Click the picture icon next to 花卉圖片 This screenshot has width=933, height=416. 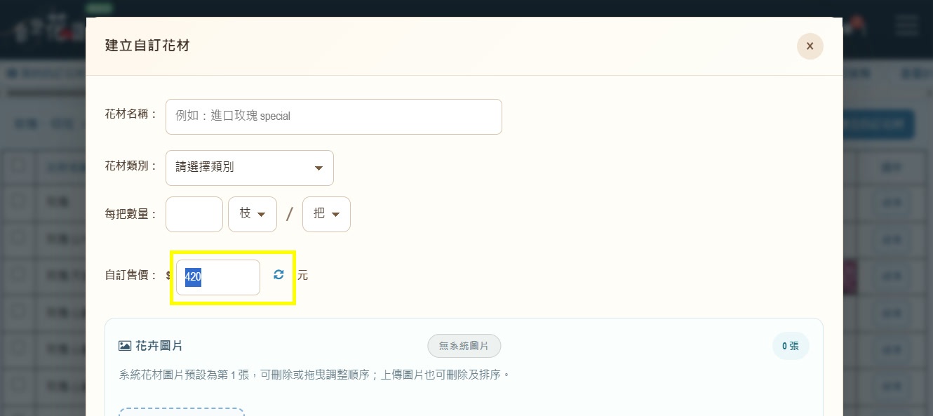coord(125,346)
